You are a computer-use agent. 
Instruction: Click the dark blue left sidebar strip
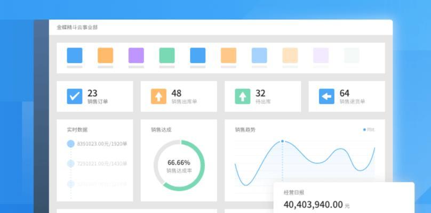tap(41, 117)
